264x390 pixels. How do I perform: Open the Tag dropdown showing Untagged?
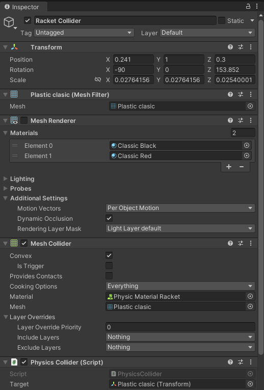pyautogui.click(x=84, y=33)
